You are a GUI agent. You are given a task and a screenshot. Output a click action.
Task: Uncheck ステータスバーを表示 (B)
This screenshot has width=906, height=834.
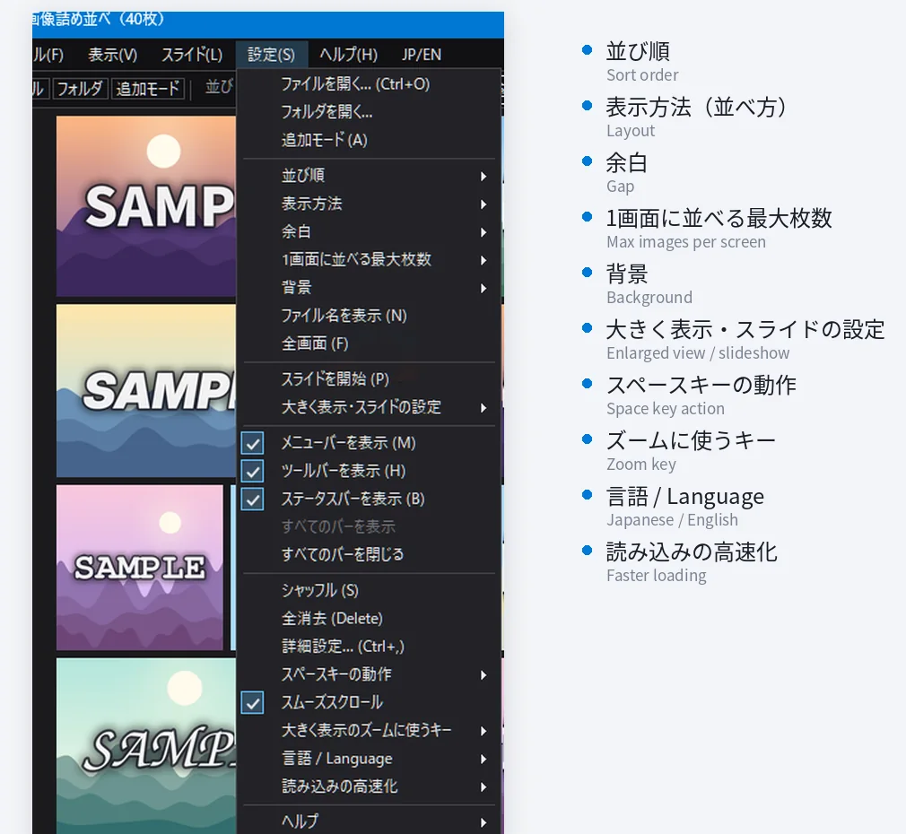369,499
